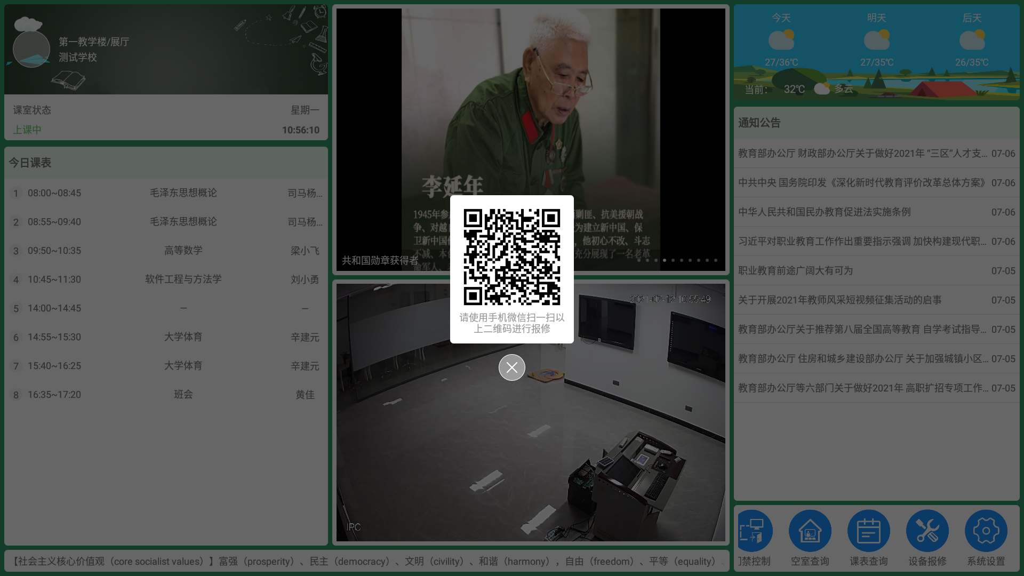Click the 测试学校 school name
This screenshot has width=1024, height=576.
(x=78, y=57)
